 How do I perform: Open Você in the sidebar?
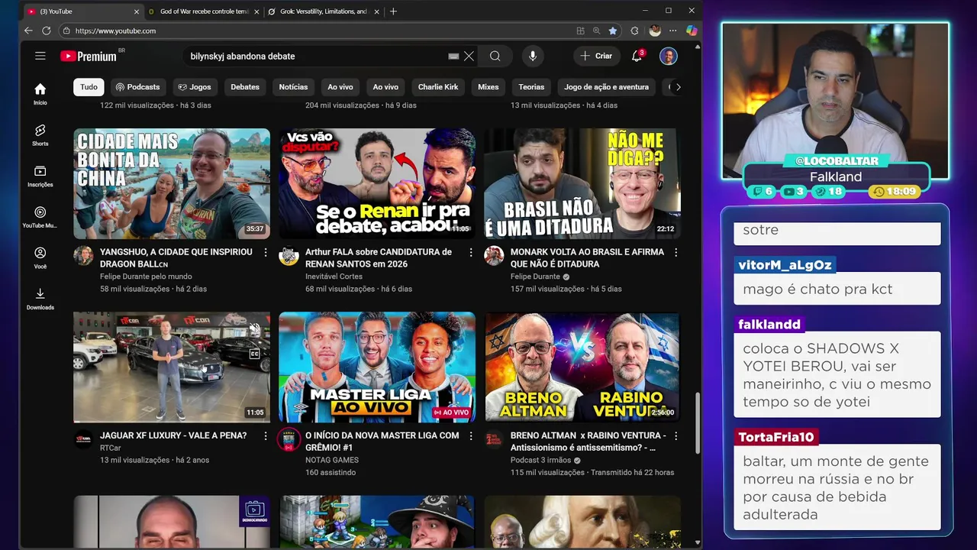click(x=40, y=258)
